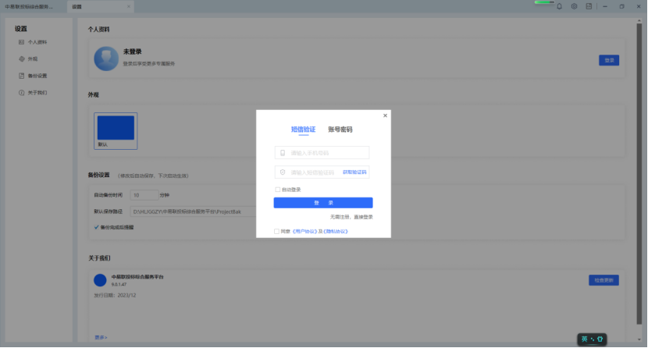The height and width of the screenshot is (348, 648).
Task: Switch to the 账号密码 tab
Action: (x=340, y=130)
